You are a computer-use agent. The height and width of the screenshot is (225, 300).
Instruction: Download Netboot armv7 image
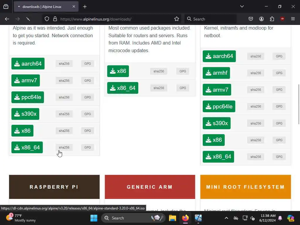click(217, 90)
